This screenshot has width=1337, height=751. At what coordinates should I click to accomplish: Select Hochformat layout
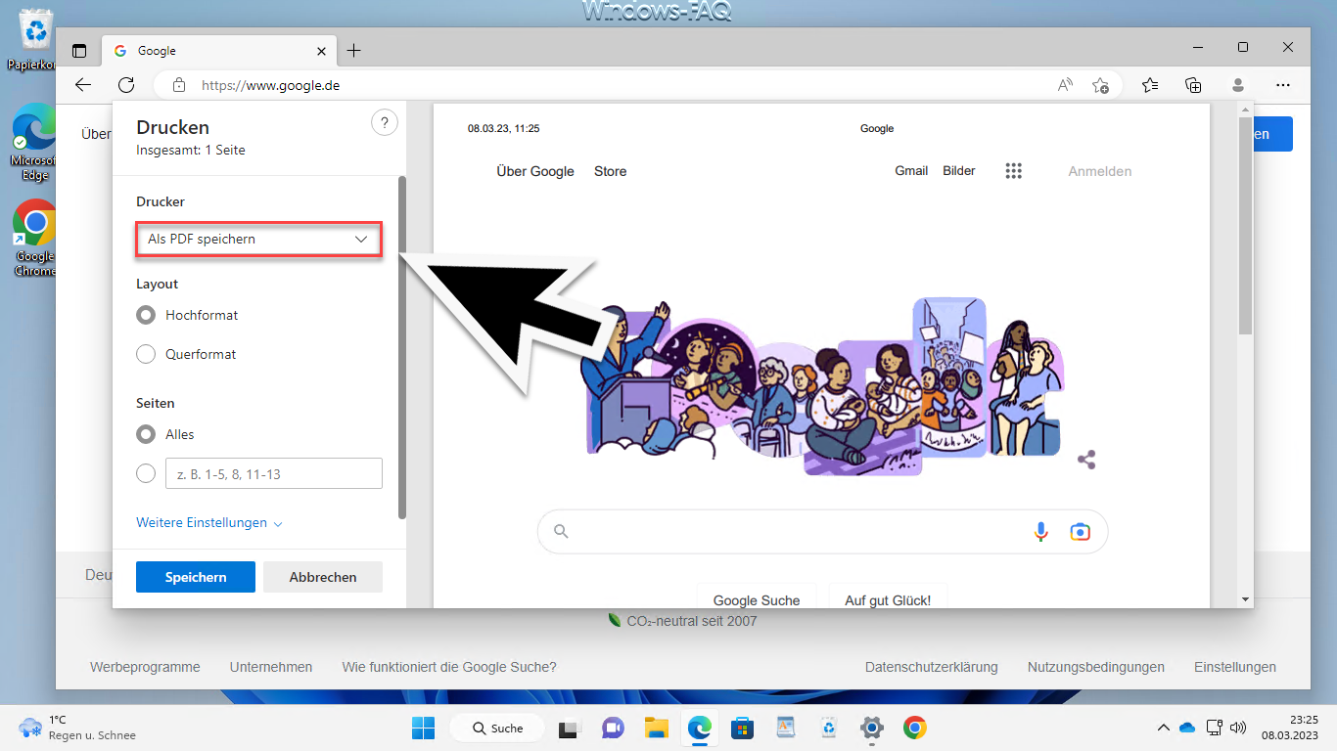tap(146, 315)
